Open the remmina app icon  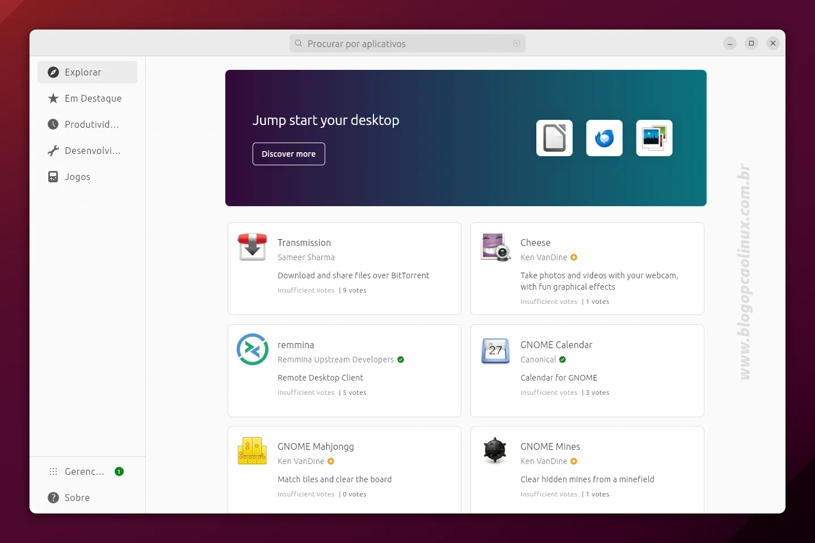click(253, 349)
